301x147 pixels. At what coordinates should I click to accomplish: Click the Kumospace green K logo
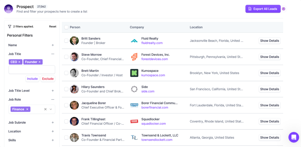[134, 73]
